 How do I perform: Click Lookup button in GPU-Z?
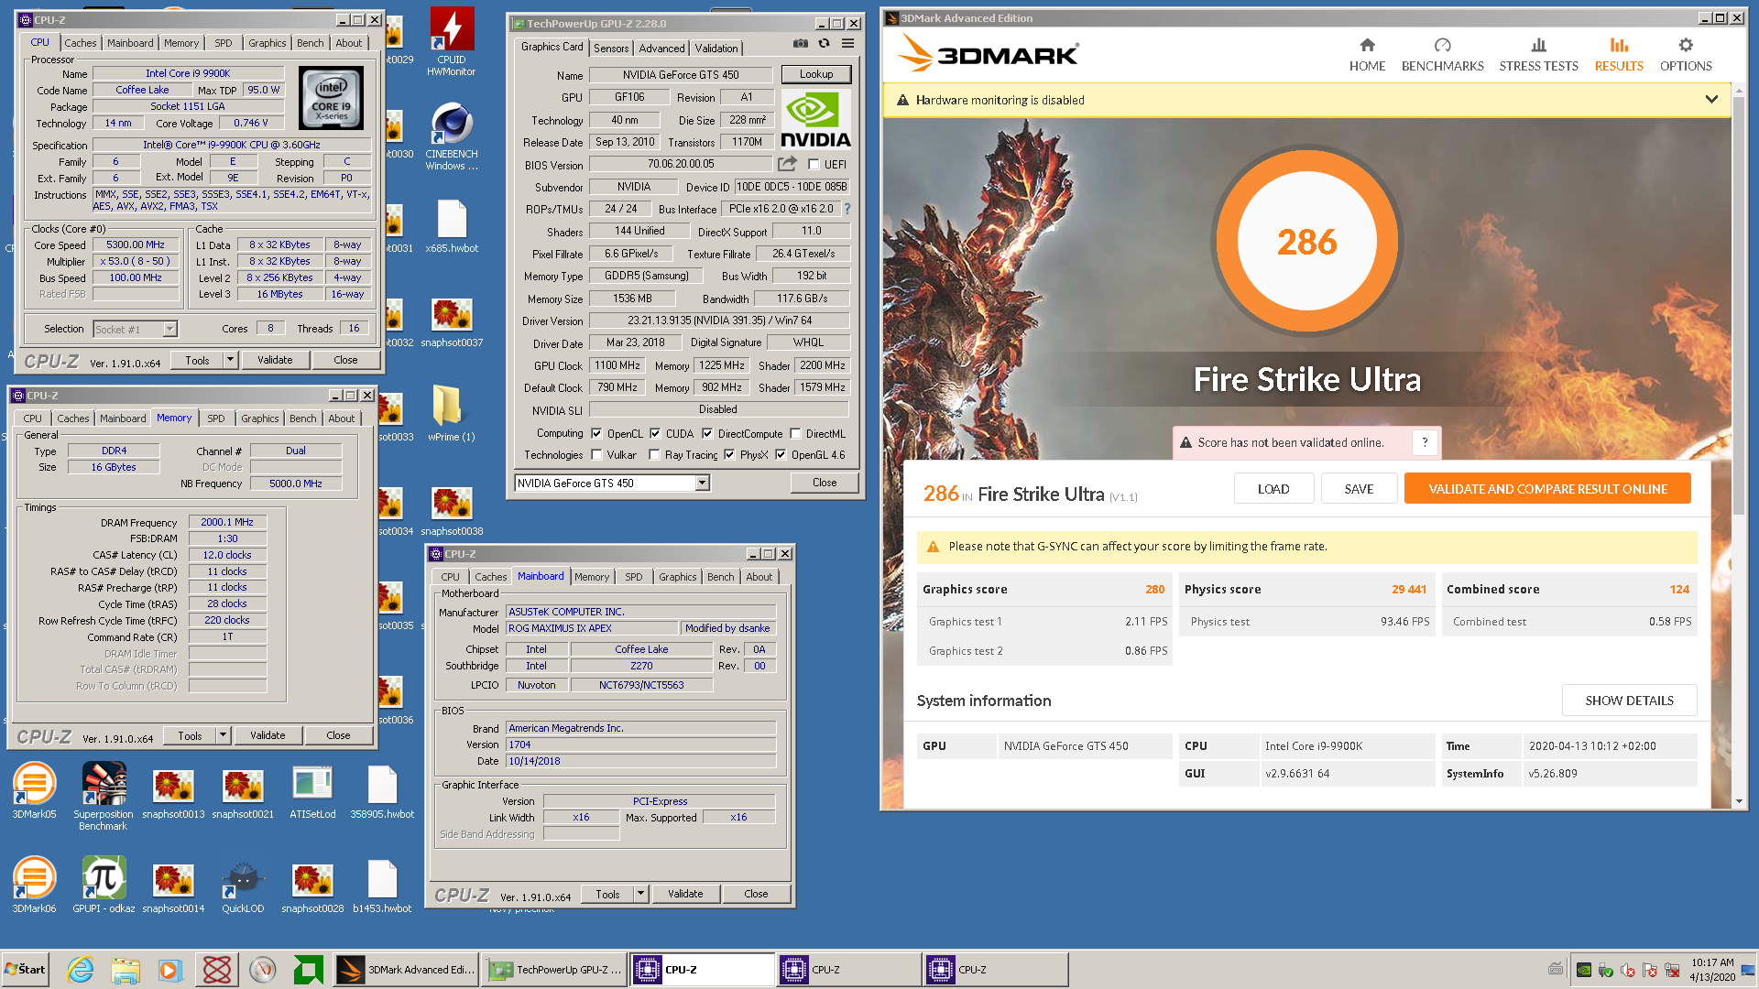(816, 74)
